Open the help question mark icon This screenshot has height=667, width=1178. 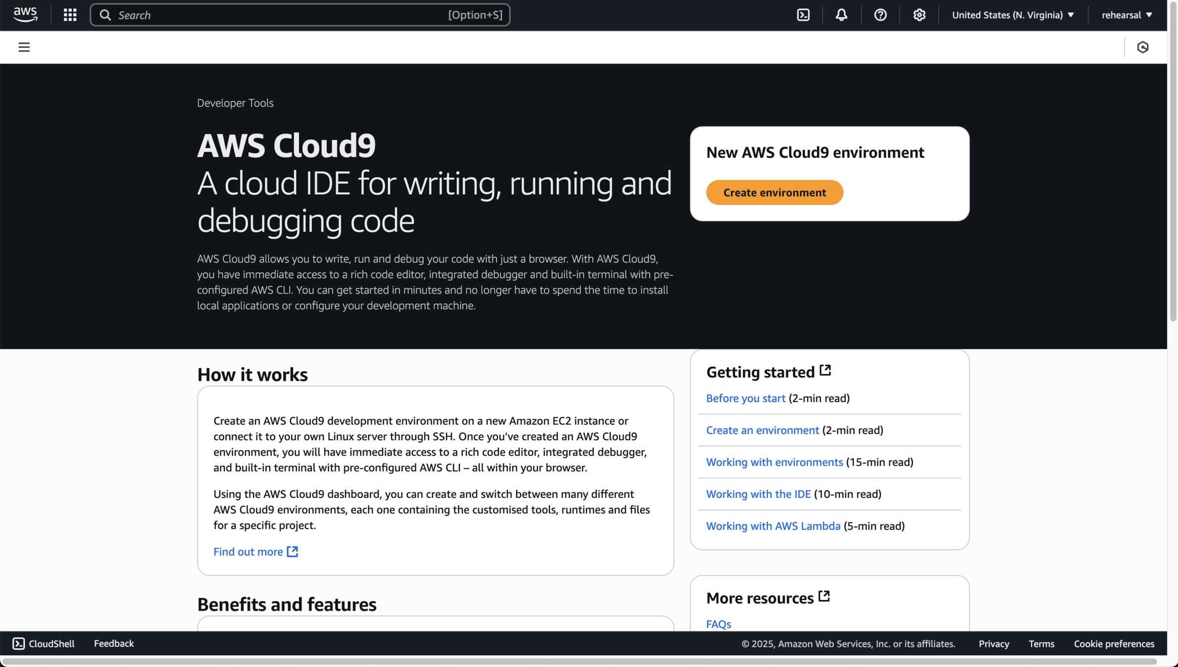[x=880, y=15]
